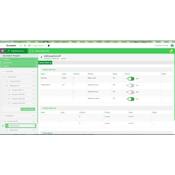The width and height of the screenshot is (175, 175).
Task: Switch to Communication View tab
Action: pos(40,51)
